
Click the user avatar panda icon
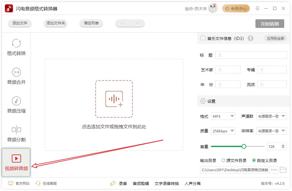point(213,8)
